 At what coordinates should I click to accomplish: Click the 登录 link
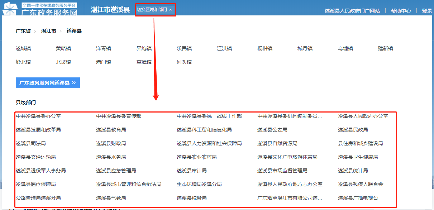[427, 11]
